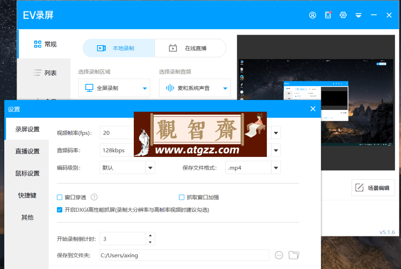Open 鼠标设置 settings section

27,173
